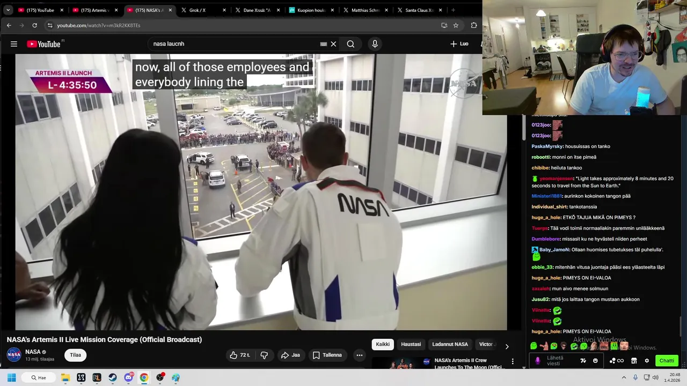Like the video with thumbs up
Image resolution: width=687 pixels, height=386 pixels.
click(x=239, y=355)
